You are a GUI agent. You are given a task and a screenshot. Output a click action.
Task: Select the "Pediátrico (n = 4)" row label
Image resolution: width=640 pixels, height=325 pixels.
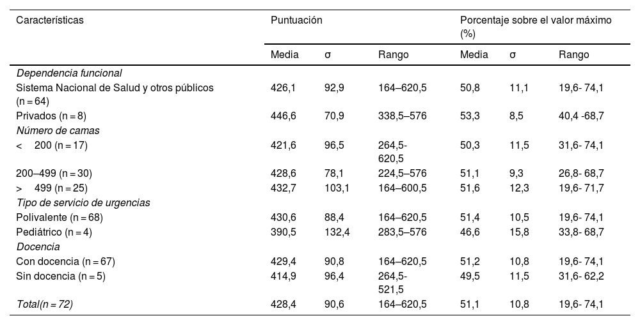pos(54,232)
